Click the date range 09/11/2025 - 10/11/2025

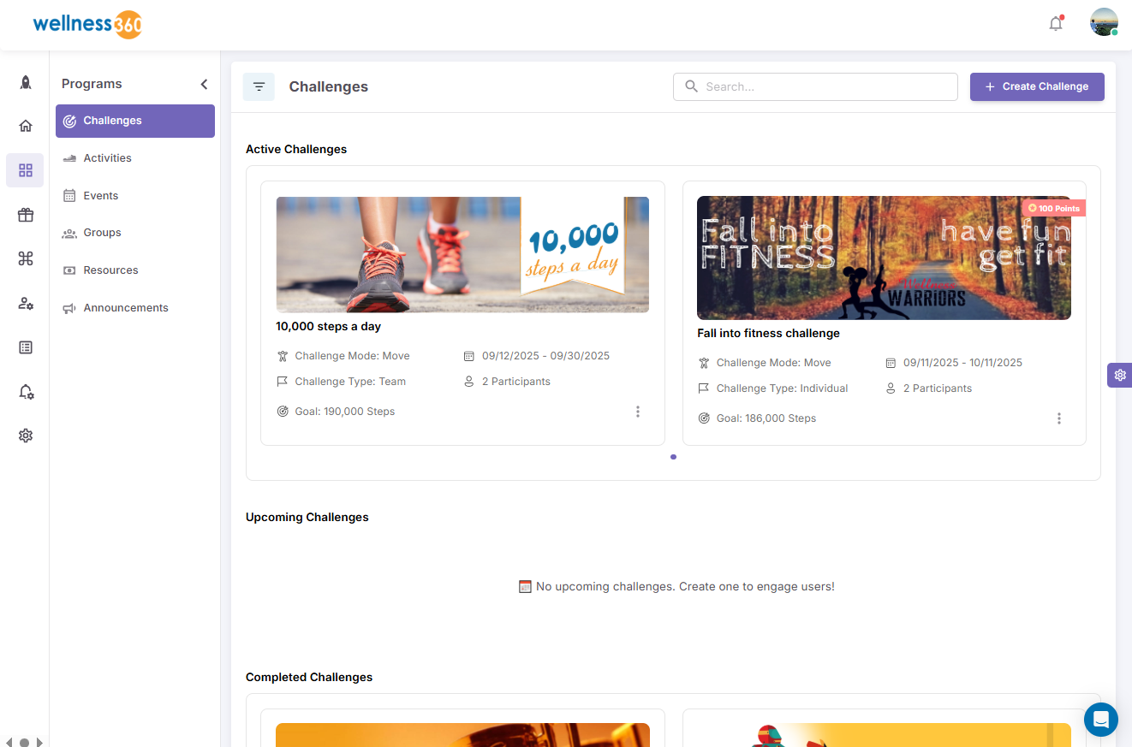(962, 363)
